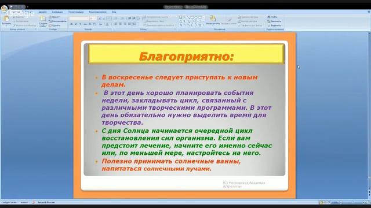The height and width of the screenshot is (208, 371).
Task: Click the Font Color (A) button
Action: pos(107,24)
